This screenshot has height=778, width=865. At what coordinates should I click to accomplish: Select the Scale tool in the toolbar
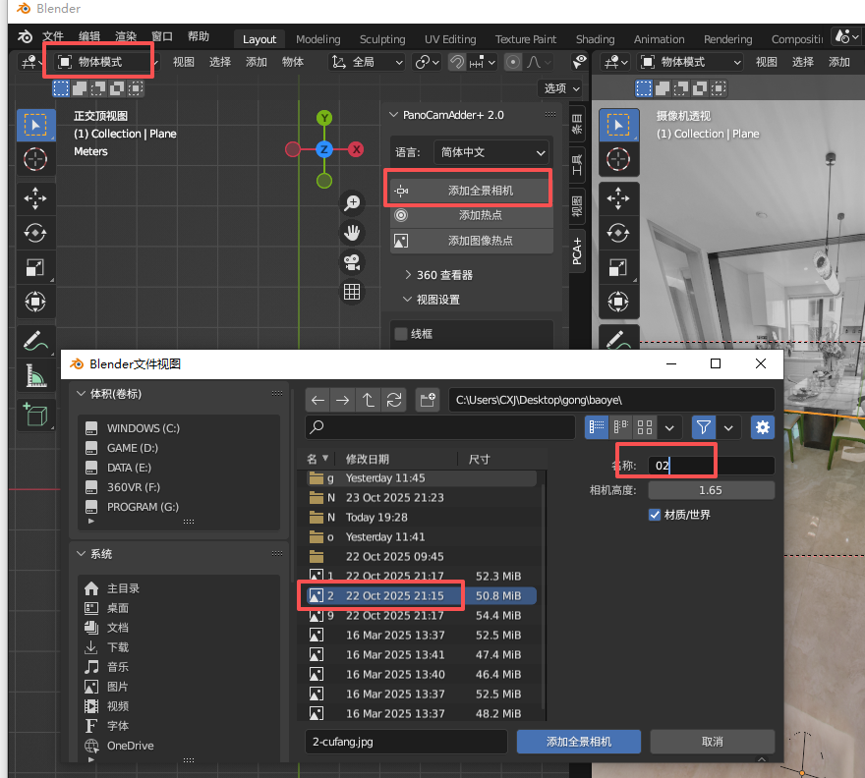36,267
